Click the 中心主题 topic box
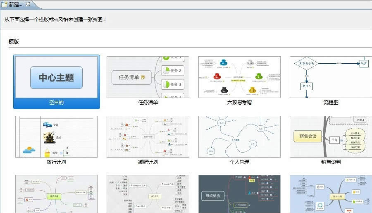Screen dimensions: 372x213 coord(57,77)
